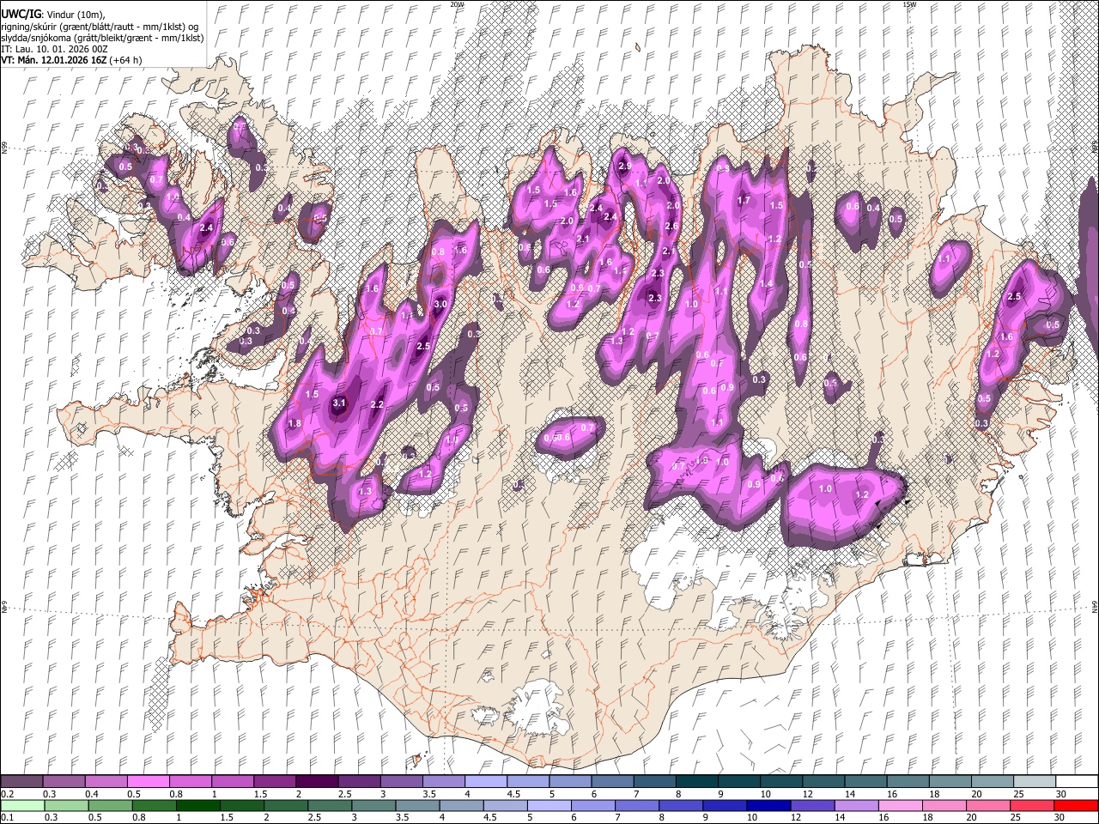Click the 'UWC/IG' title text
Screen dimensions: 1099x824
[x=20, y=15]
